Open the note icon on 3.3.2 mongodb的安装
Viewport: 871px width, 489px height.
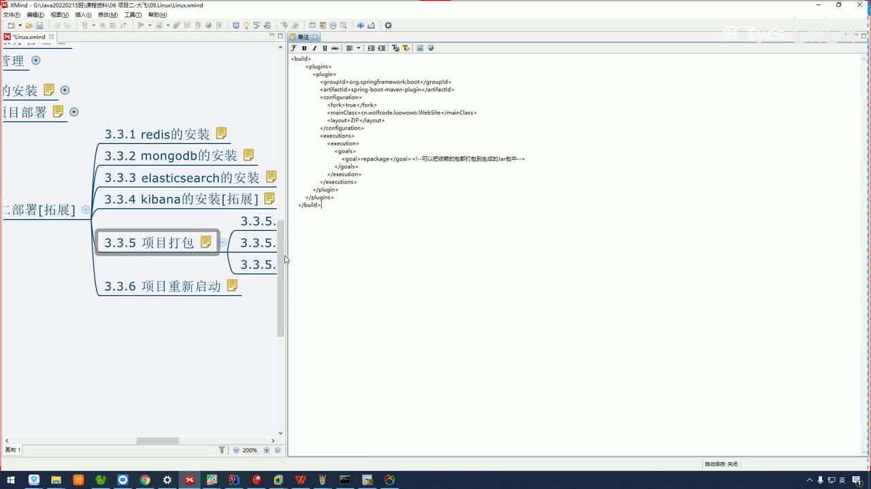point(248,156)
